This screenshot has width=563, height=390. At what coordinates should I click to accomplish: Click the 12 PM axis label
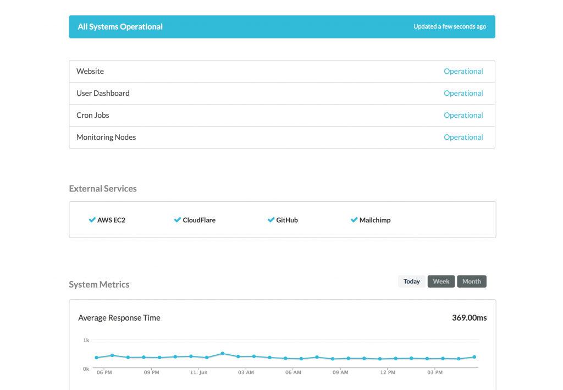[x=388, y=372]
